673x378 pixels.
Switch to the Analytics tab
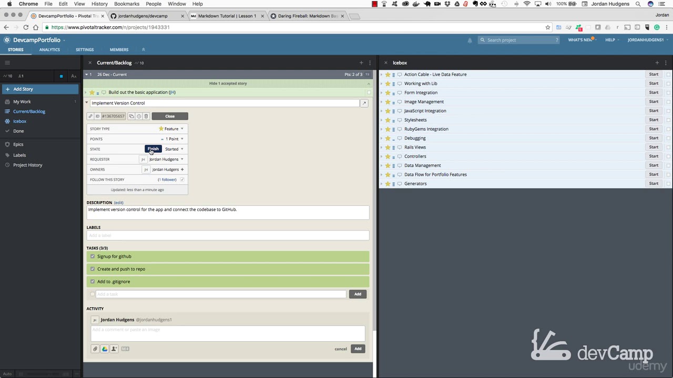point(49,50)
